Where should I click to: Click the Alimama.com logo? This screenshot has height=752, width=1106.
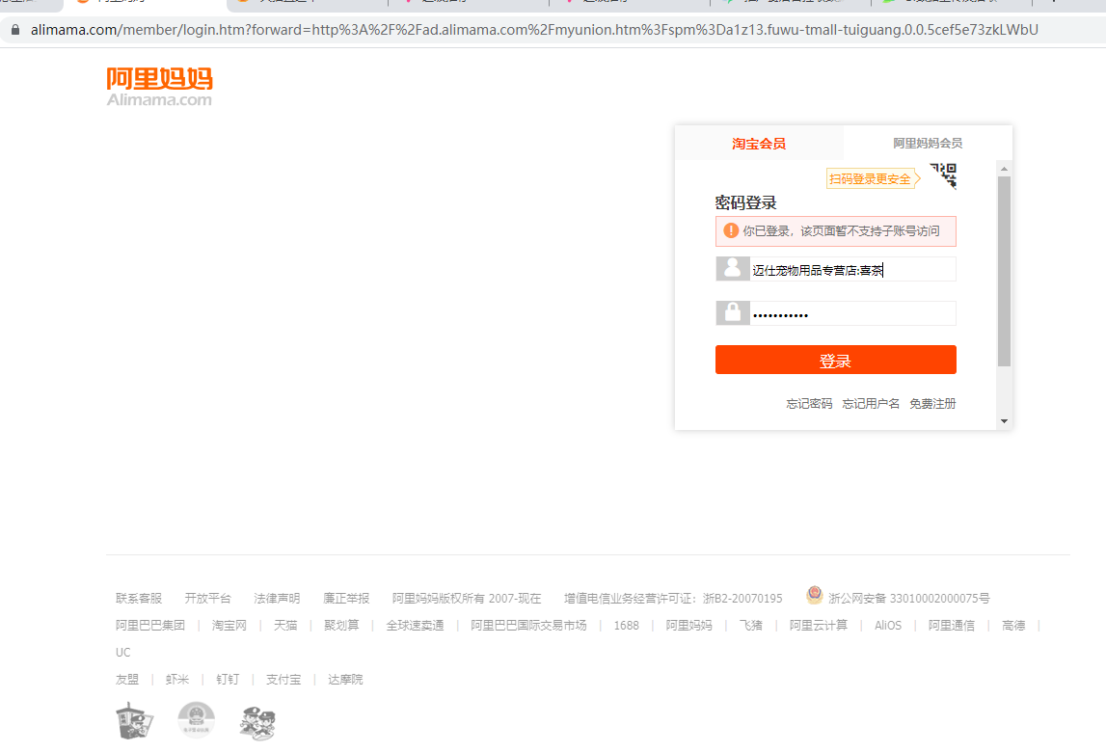pyautogui.click(x=159, y=87)
